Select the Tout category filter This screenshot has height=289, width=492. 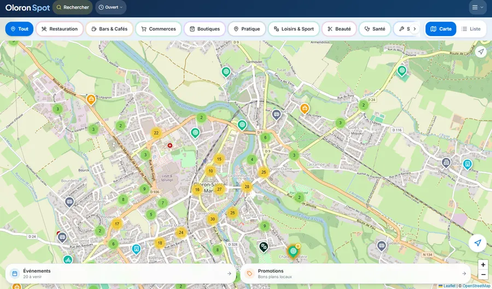(x=19, y=29)
